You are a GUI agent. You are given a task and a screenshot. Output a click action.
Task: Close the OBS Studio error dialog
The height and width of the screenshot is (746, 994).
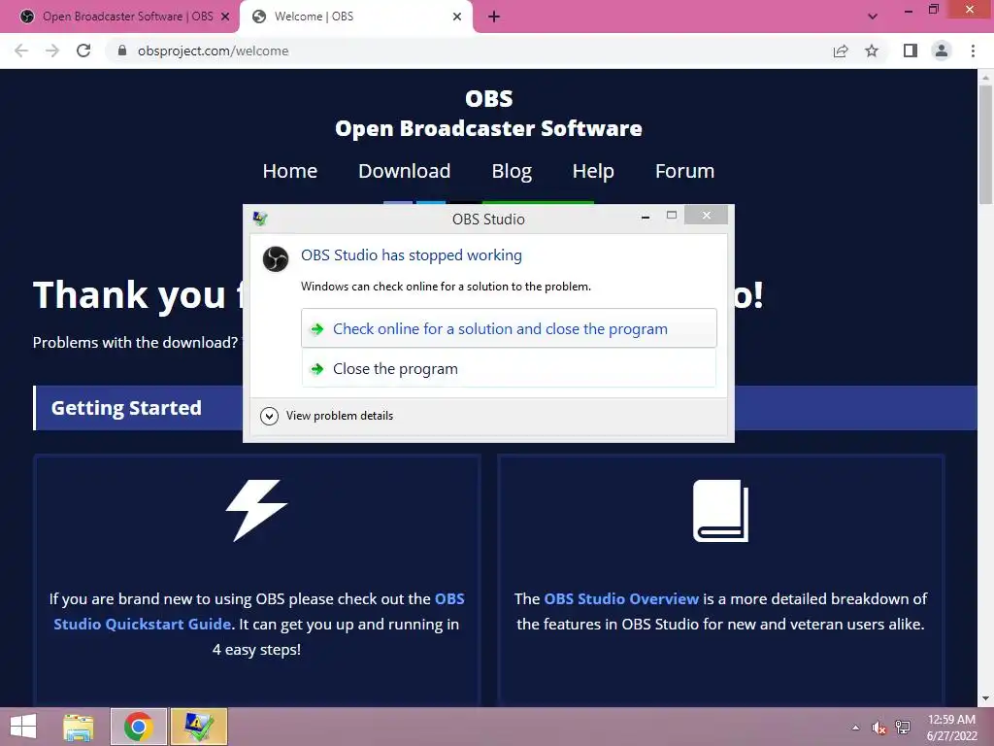(x=707, y=216)
